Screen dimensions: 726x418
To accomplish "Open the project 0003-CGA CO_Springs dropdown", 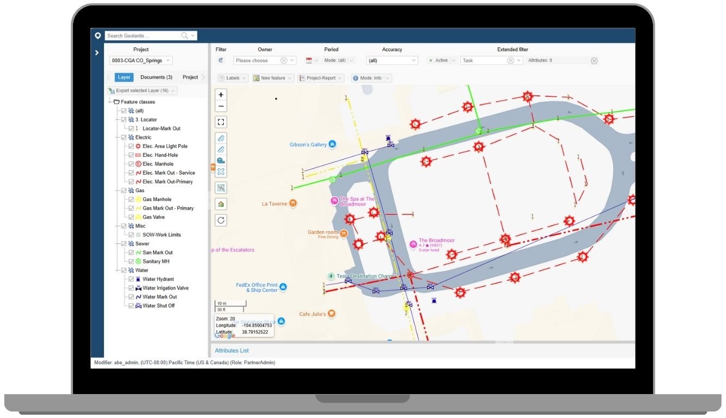I will 141,60.
